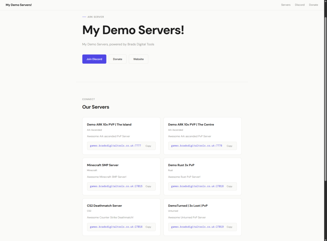Select Donate in top navigation bar
327x241 pixels.
(313, 5)
